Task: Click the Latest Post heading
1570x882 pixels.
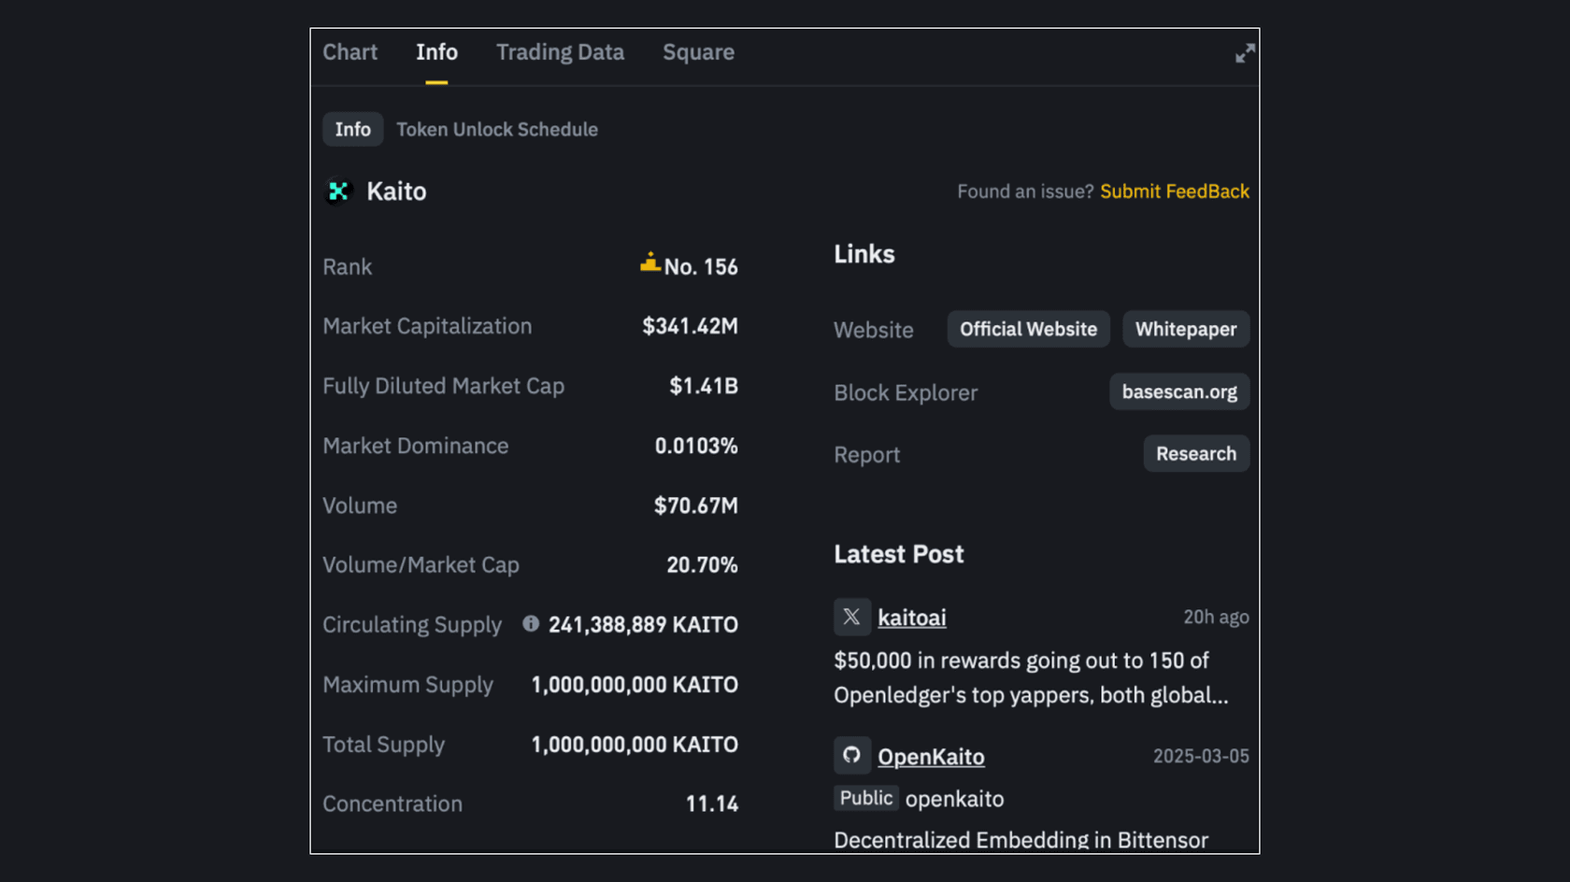Action: (899, 554)
